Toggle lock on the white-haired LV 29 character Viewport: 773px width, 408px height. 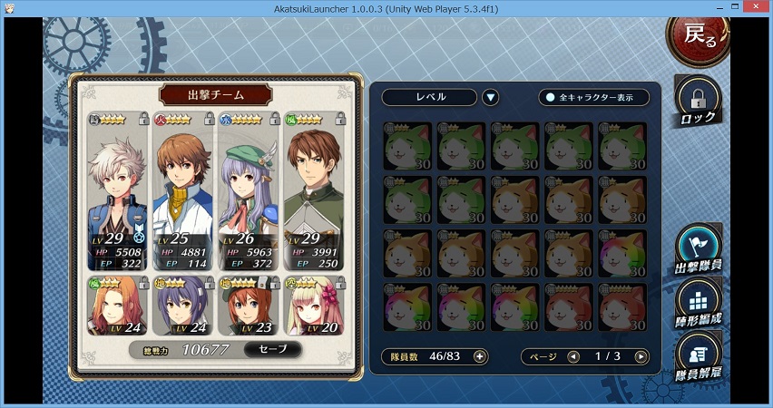(x=143, y=118)
